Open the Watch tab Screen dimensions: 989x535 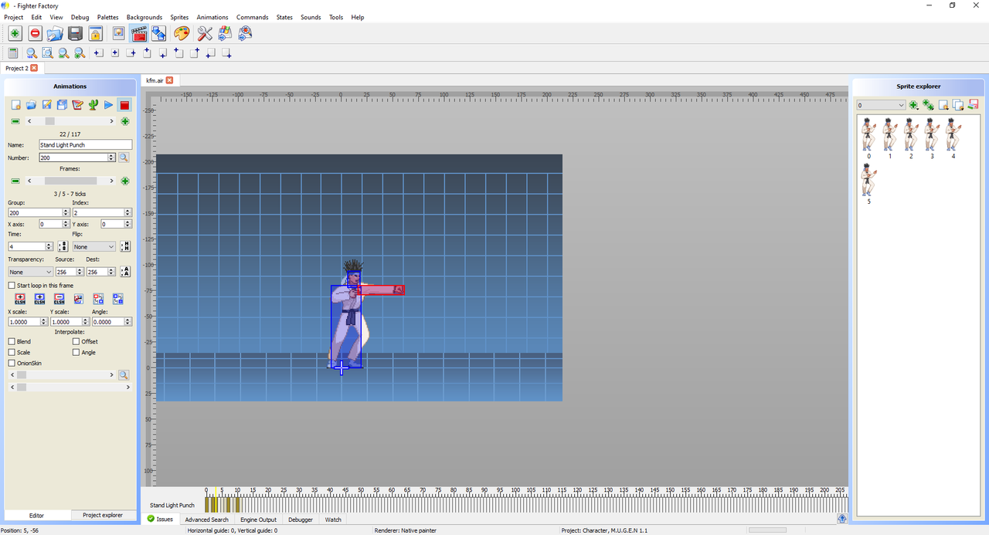pos(333,520)
